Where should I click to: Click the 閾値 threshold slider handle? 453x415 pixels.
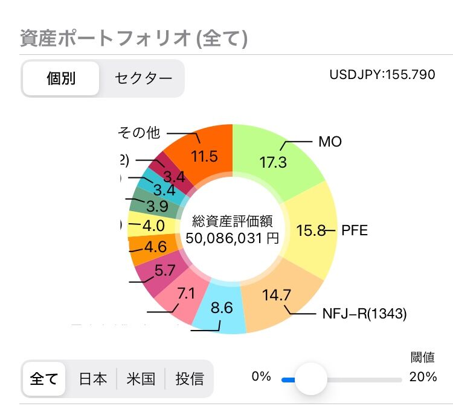pos(310,379)
